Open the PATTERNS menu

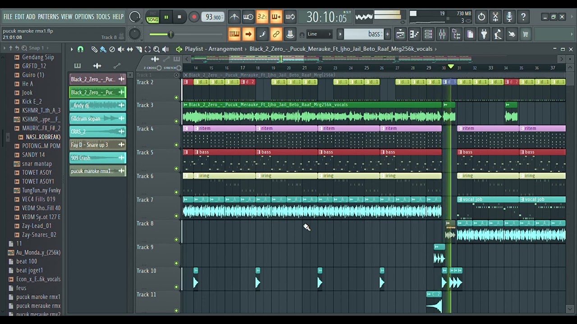coord(48,17)
